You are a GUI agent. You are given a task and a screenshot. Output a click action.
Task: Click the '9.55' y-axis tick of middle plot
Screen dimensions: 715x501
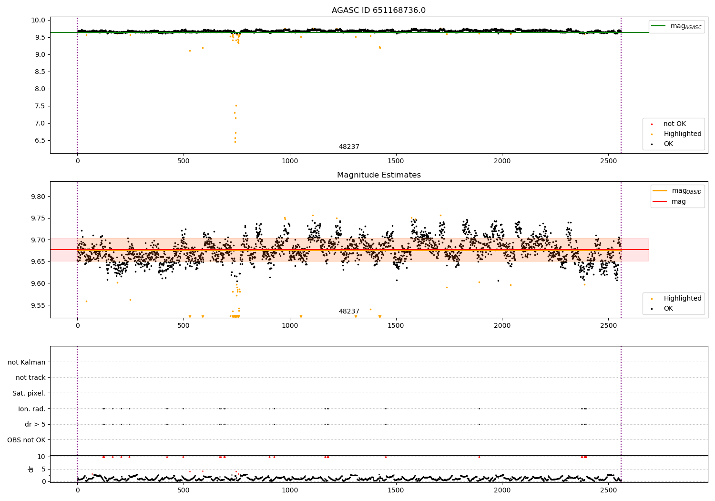[39, 305]
